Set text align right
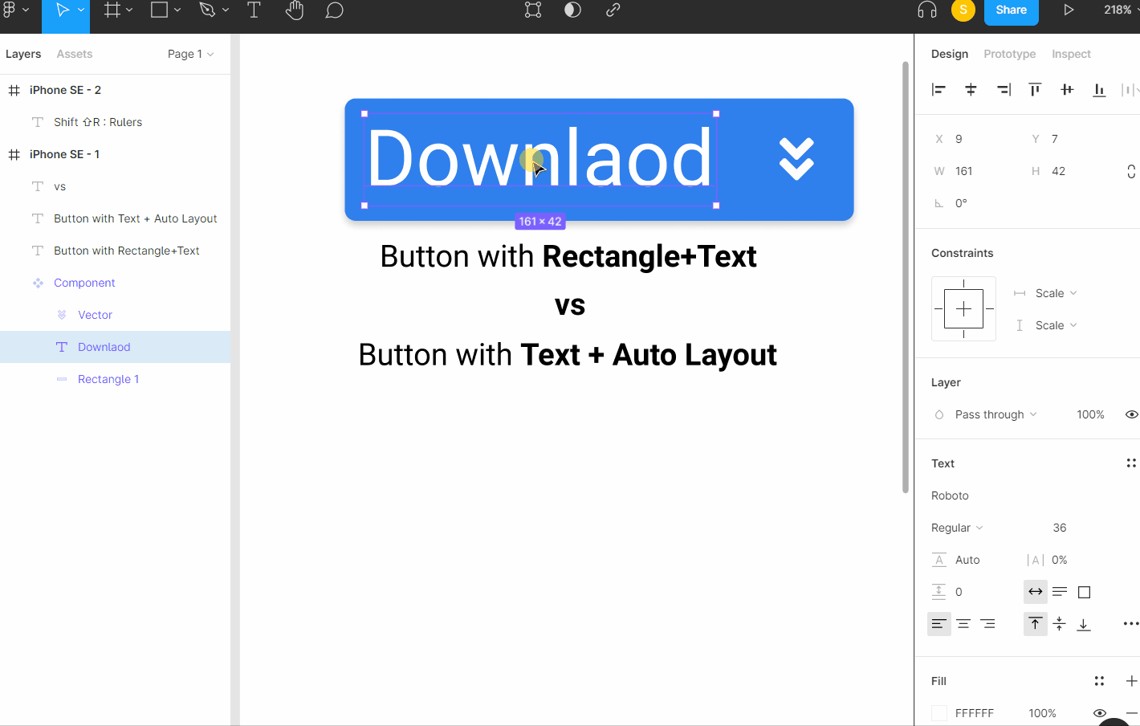The height and width of the screenshot is (726, 1140). 987,624
